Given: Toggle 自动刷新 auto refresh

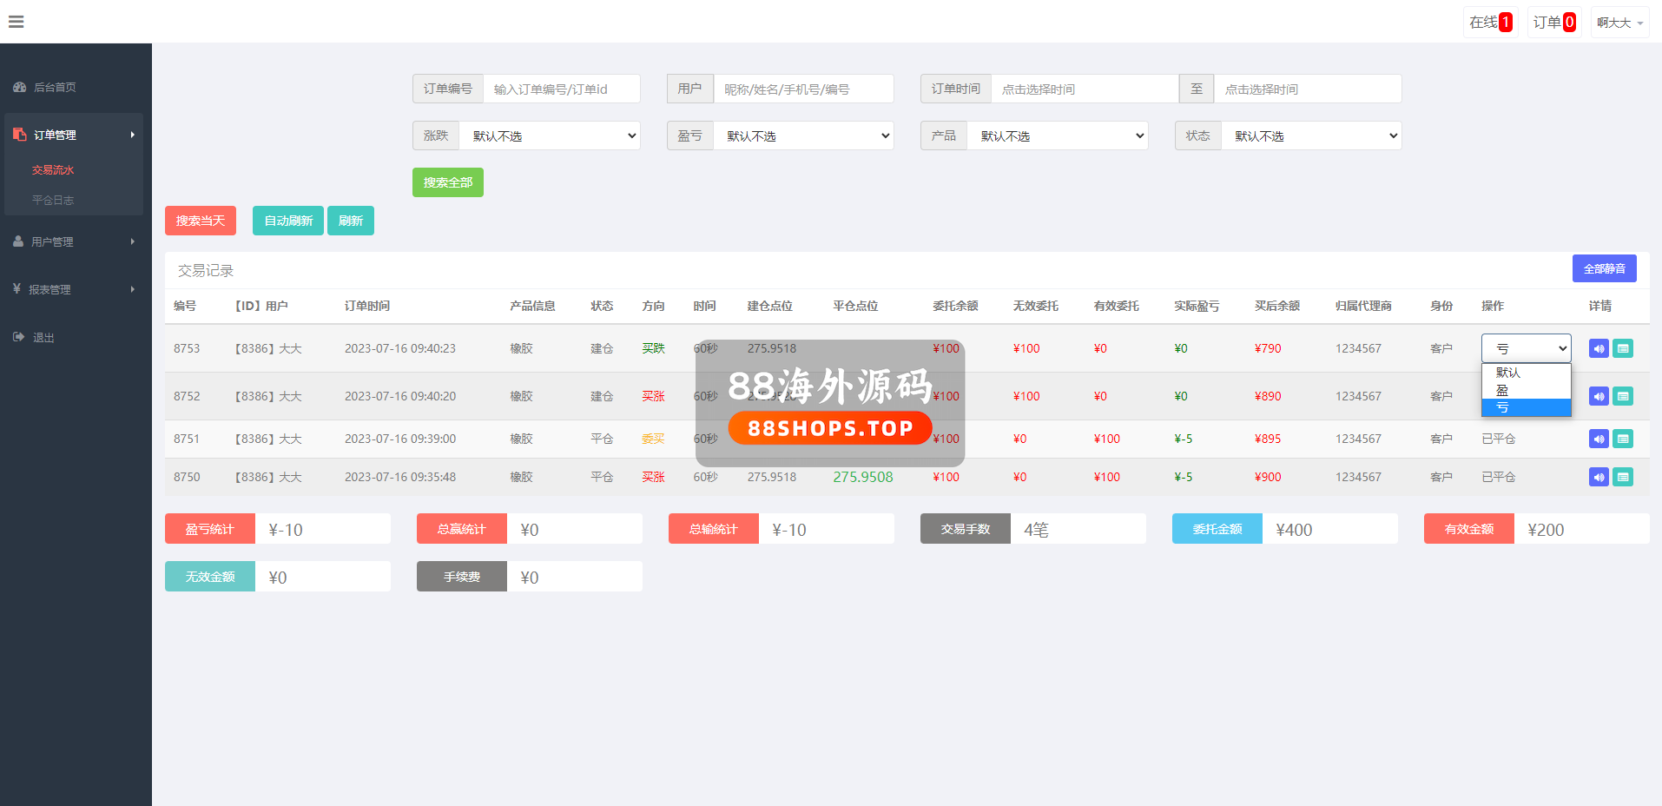Looking at the screenshot, I should coord(288,221).
